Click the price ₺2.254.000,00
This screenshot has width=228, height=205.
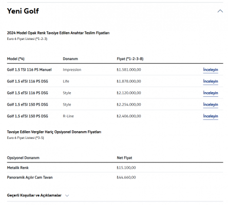[x=129, y=105]
